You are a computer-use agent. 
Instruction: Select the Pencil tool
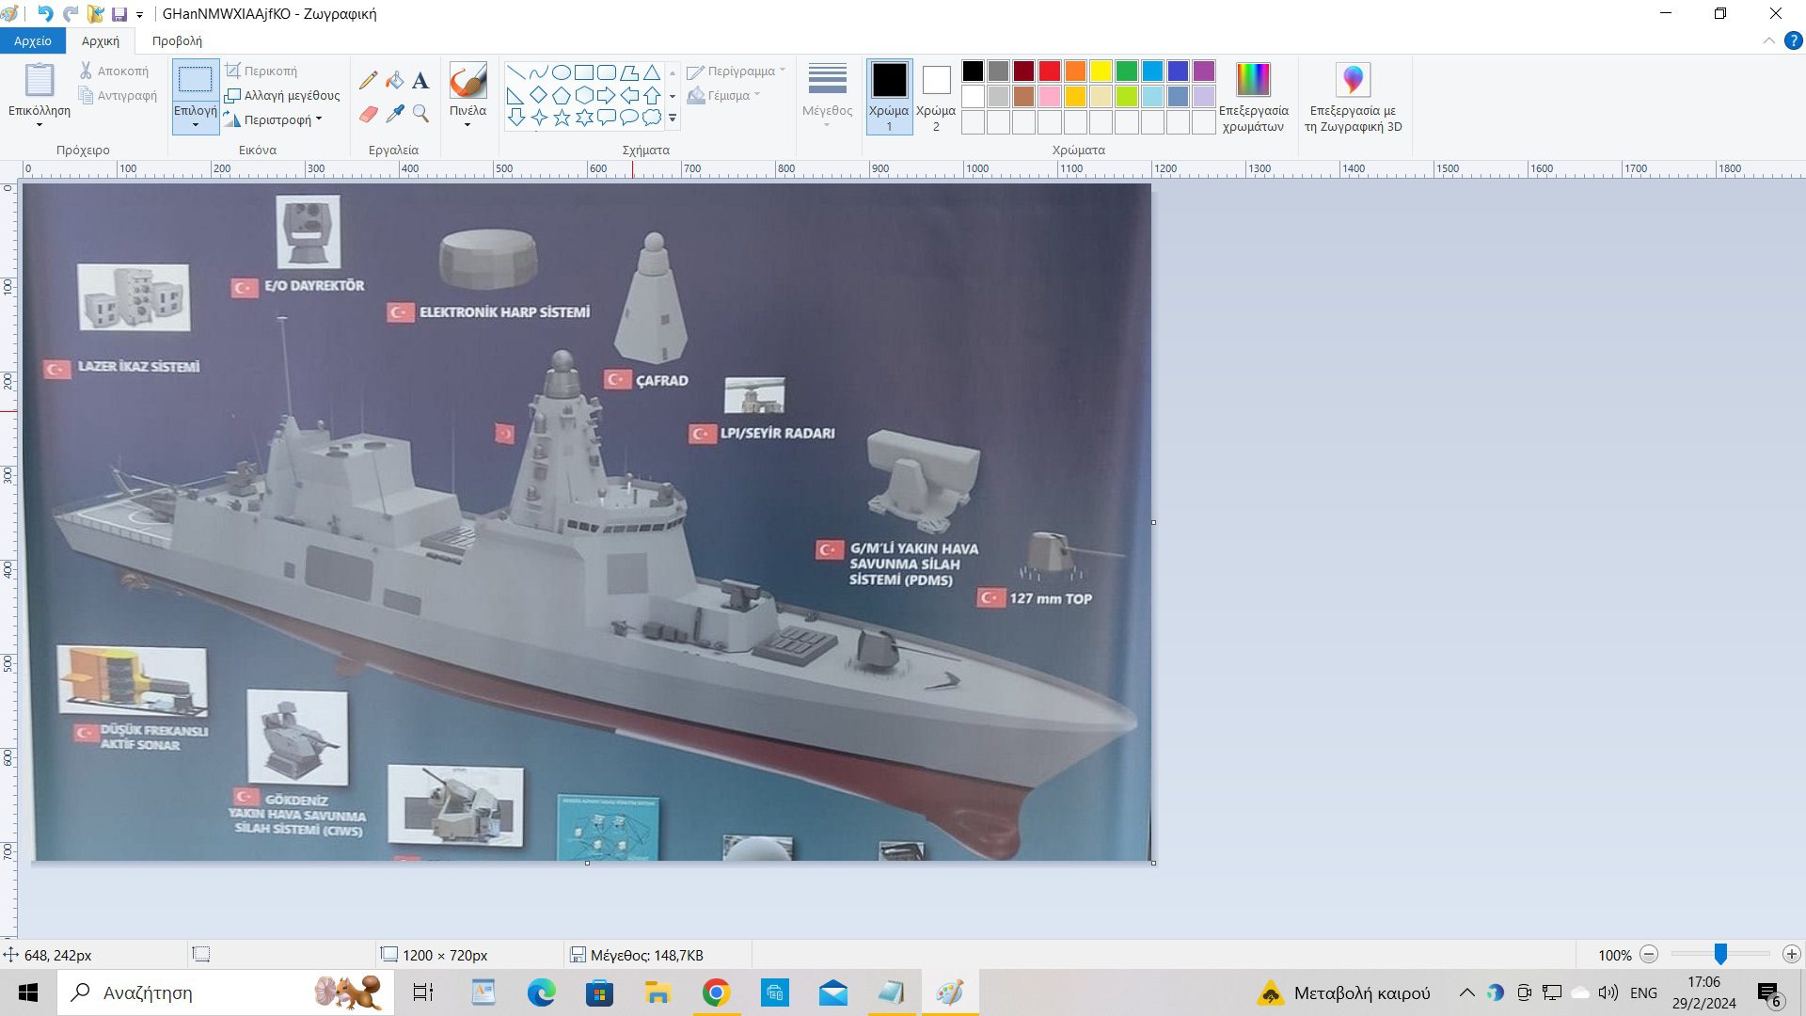[x=368, y=80]
